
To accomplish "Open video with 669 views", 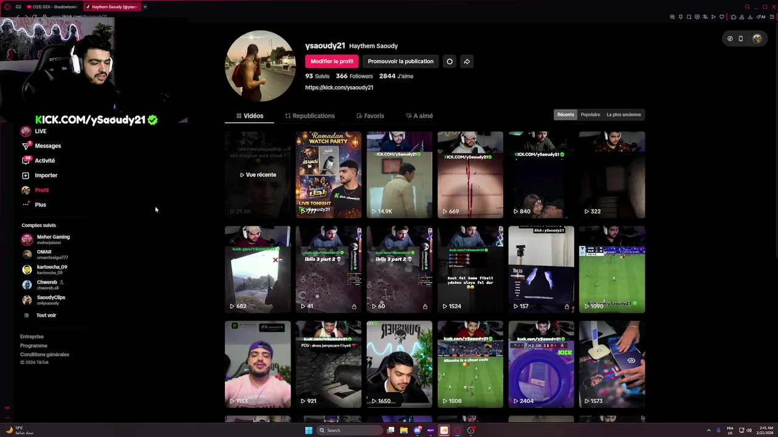I will tap(470, 175).
